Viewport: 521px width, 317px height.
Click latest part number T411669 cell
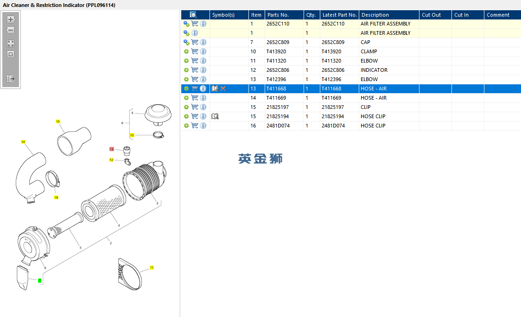coord(339,98)
